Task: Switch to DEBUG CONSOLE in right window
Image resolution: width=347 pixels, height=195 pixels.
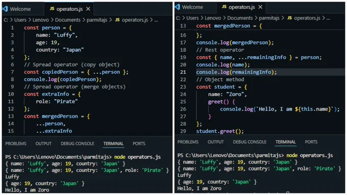Action: point(250,142)
